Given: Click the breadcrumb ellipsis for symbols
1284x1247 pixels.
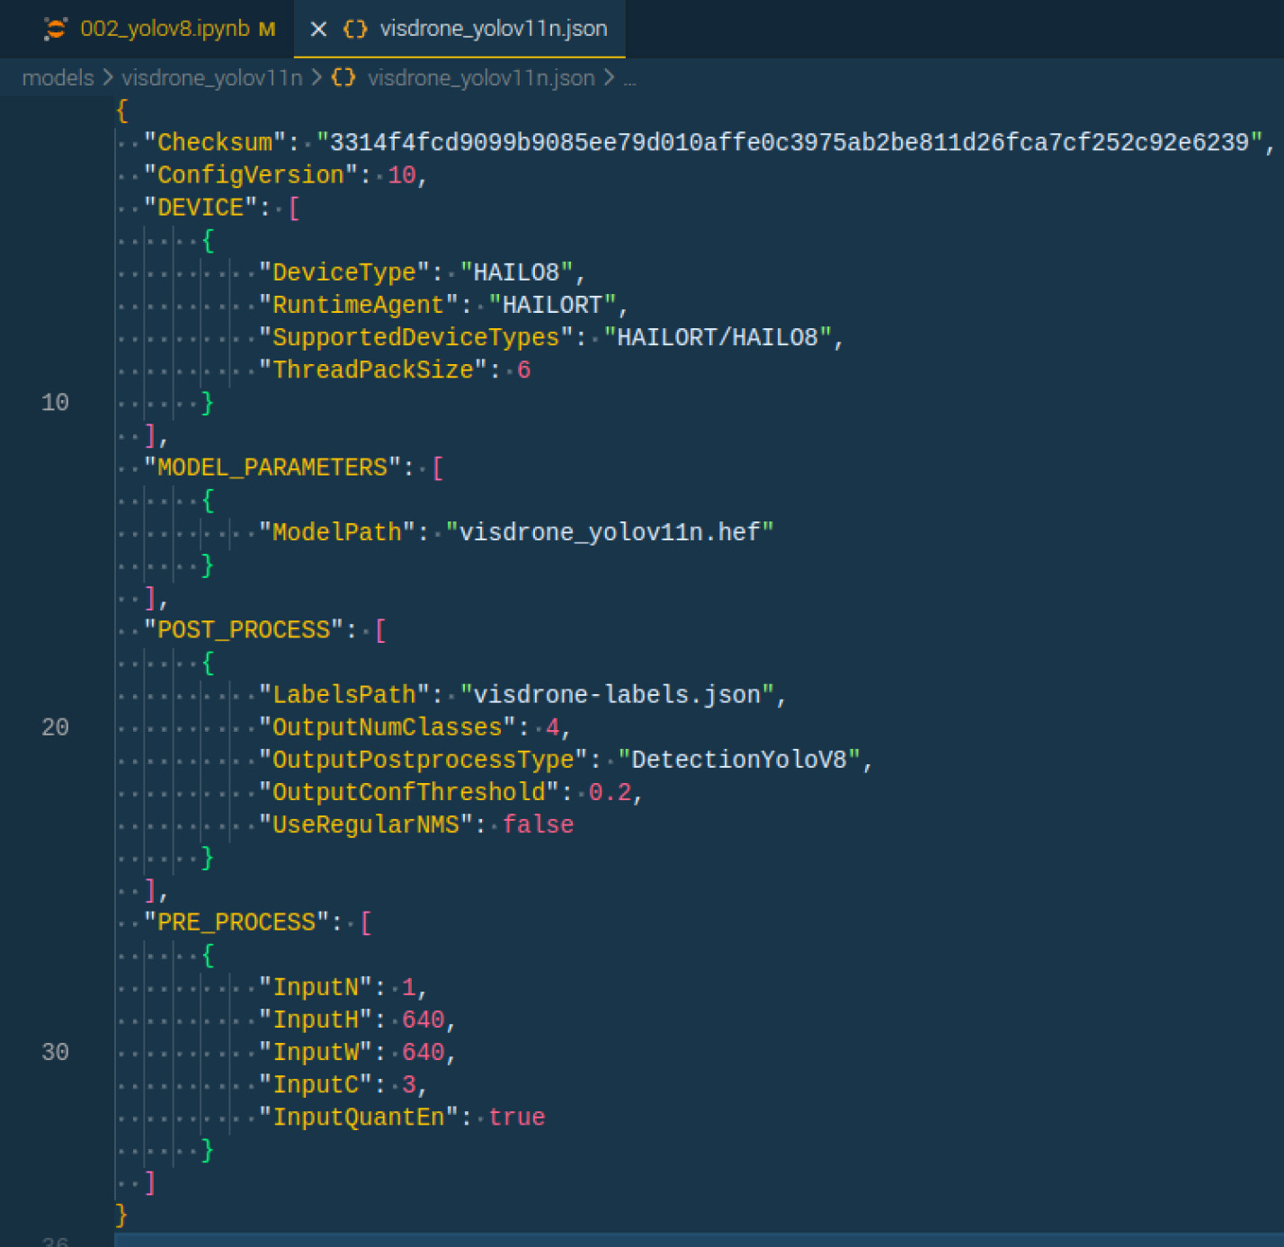Looking at the screenshot, I should pos(629,79).
